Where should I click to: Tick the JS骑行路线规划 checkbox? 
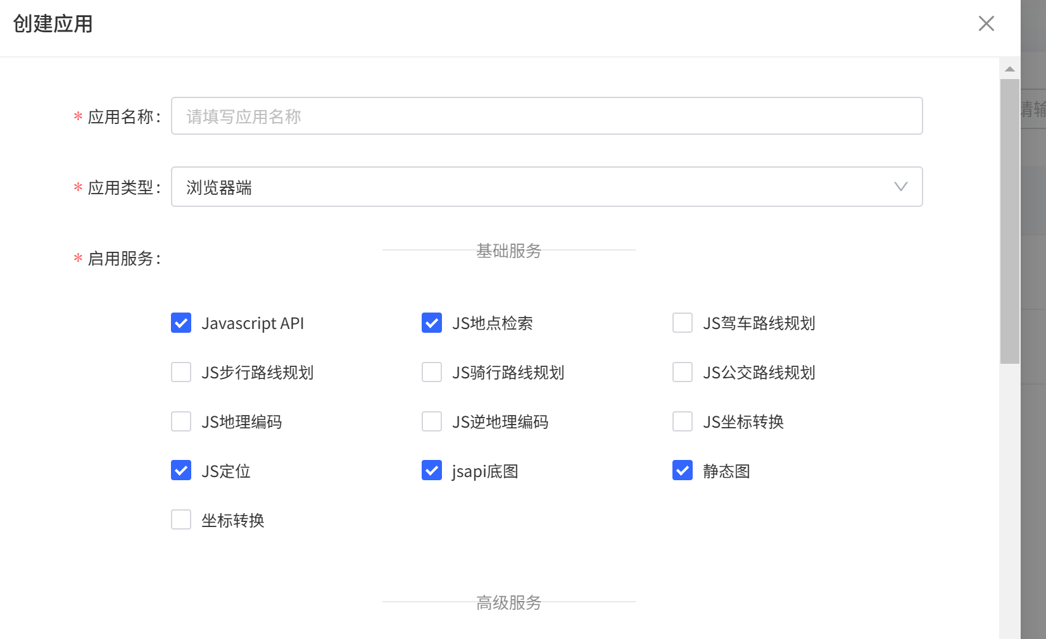[432, 372]
